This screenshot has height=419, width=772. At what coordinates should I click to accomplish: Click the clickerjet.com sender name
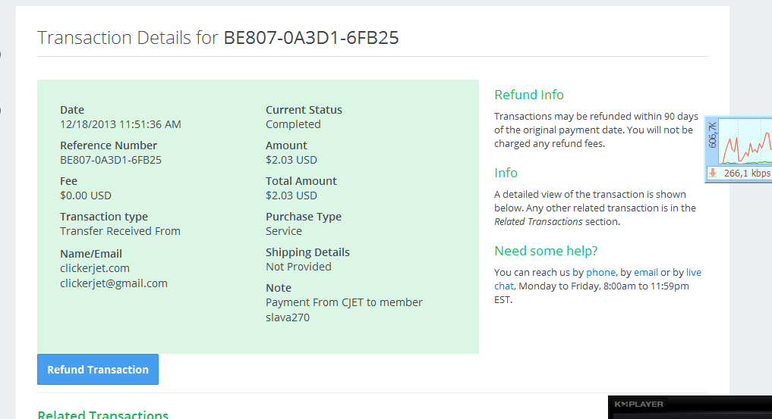[x=95, y=268]
